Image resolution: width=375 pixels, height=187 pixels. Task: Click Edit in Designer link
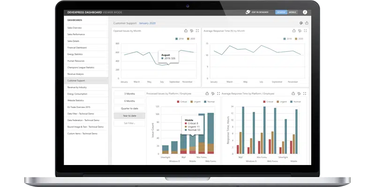pyautogui.click(x=260, y=12)
